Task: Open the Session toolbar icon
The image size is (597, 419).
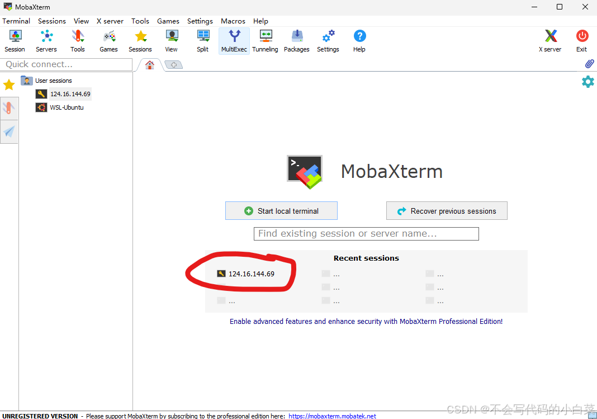Action: (x=15, y=41)
